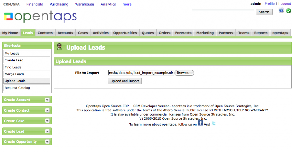This screenshot has width=292, height=152.
Task: Click the Create Account panel title
Action: 17,100
